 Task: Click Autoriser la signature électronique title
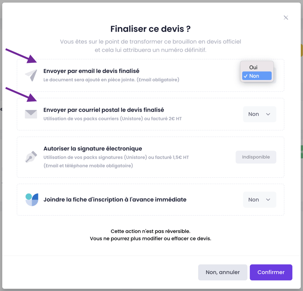tap(93, 149)
